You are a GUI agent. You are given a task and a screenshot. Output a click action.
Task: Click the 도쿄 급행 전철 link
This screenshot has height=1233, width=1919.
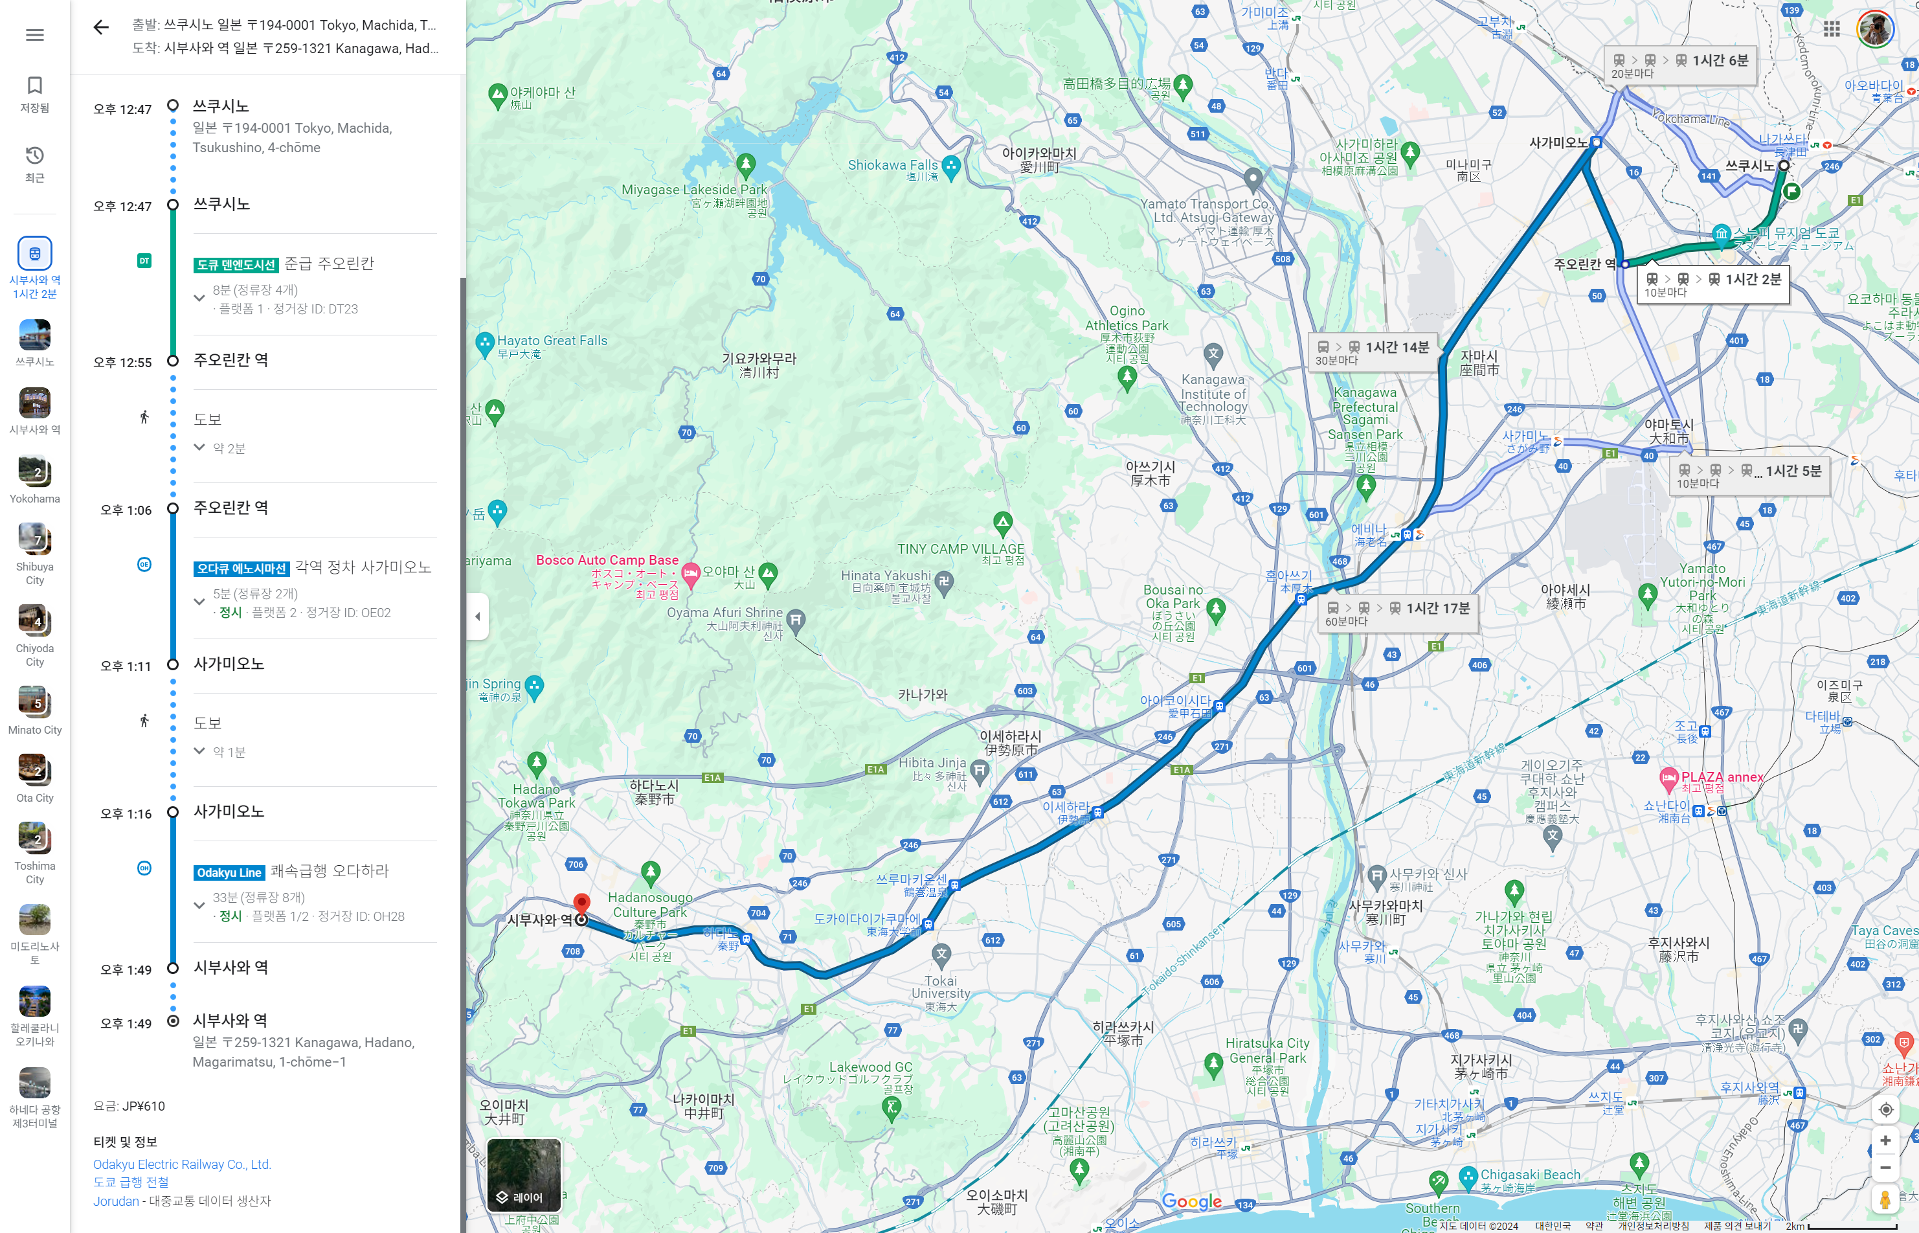130,1182
